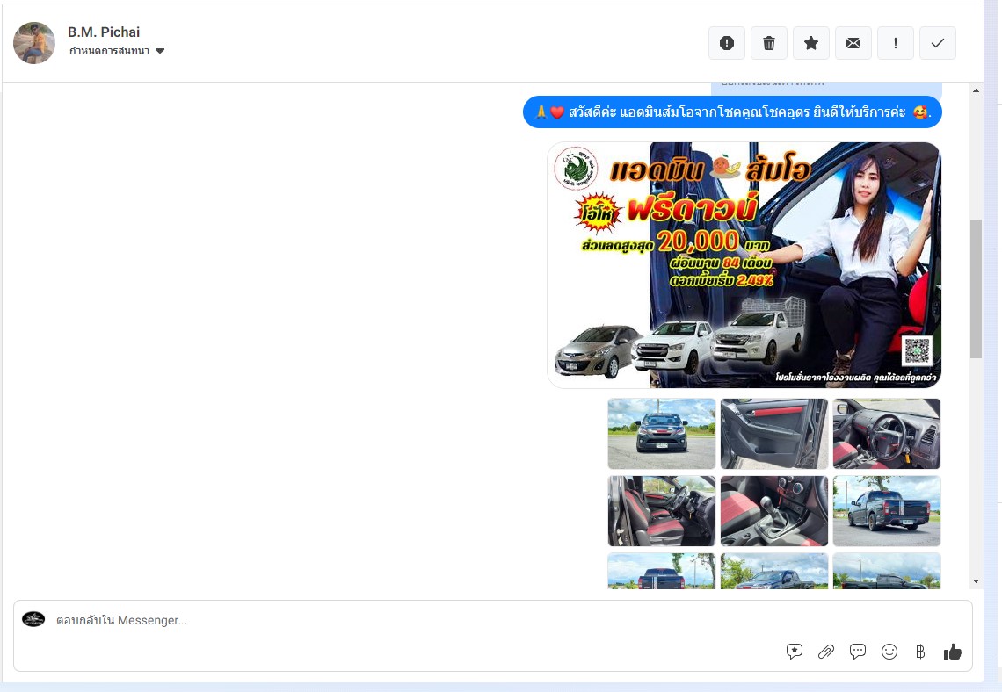Open the front-view pickup truck thumbnail
This screenshot has height=692, width=1002.
[x=661, y=434]
